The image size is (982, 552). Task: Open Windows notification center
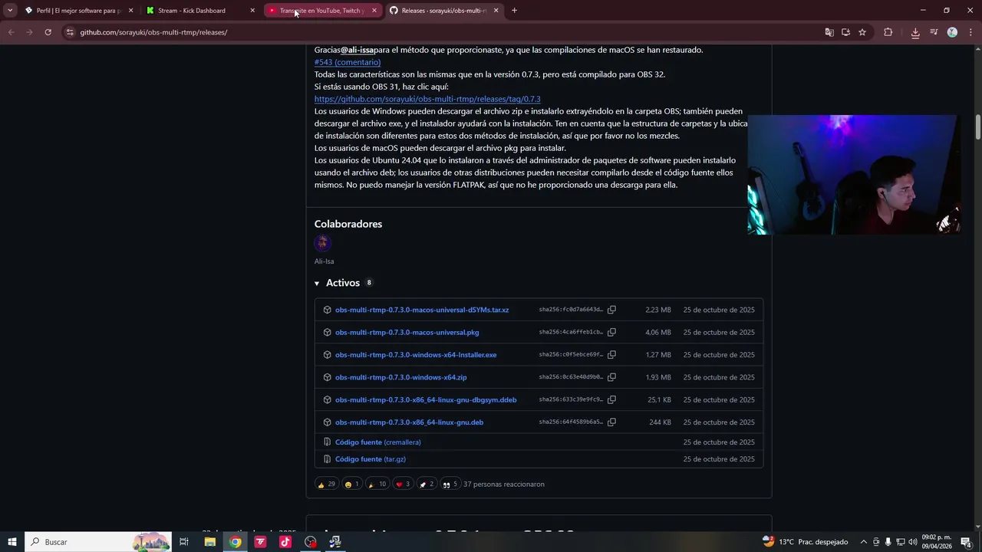(966, 542)
